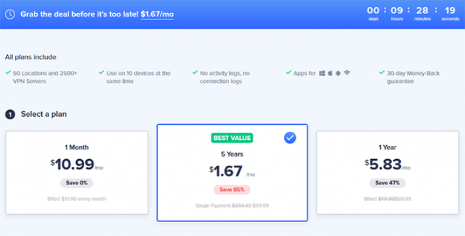
Task: Click 'Billed $10.99 every month' text
Action: (x=76, y=199)
